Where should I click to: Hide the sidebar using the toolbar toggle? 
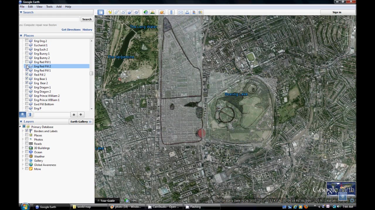pyautogui.click(x=100, y=12)
